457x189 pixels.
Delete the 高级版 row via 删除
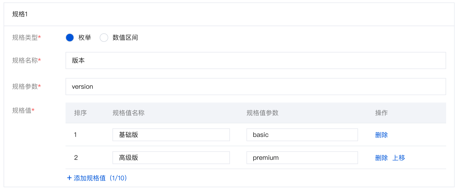(381, 158)
